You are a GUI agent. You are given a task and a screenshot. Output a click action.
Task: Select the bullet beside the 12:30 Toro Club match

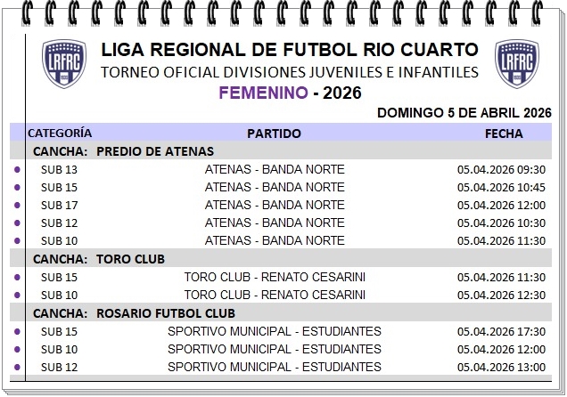pos(17,295)
